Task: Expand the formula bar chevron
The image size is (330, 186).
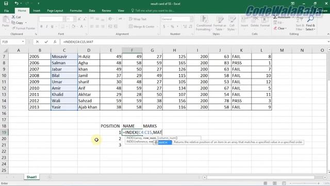Action: 328,42
